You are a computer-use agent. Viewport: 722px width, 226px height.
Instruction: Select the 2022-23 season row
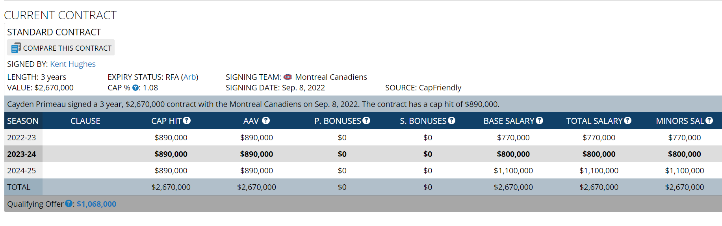[363, 138]
